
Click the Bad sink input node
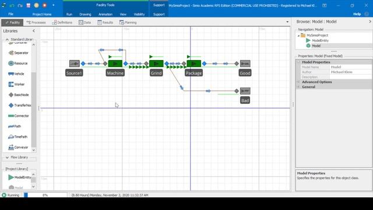pos(237,91)
